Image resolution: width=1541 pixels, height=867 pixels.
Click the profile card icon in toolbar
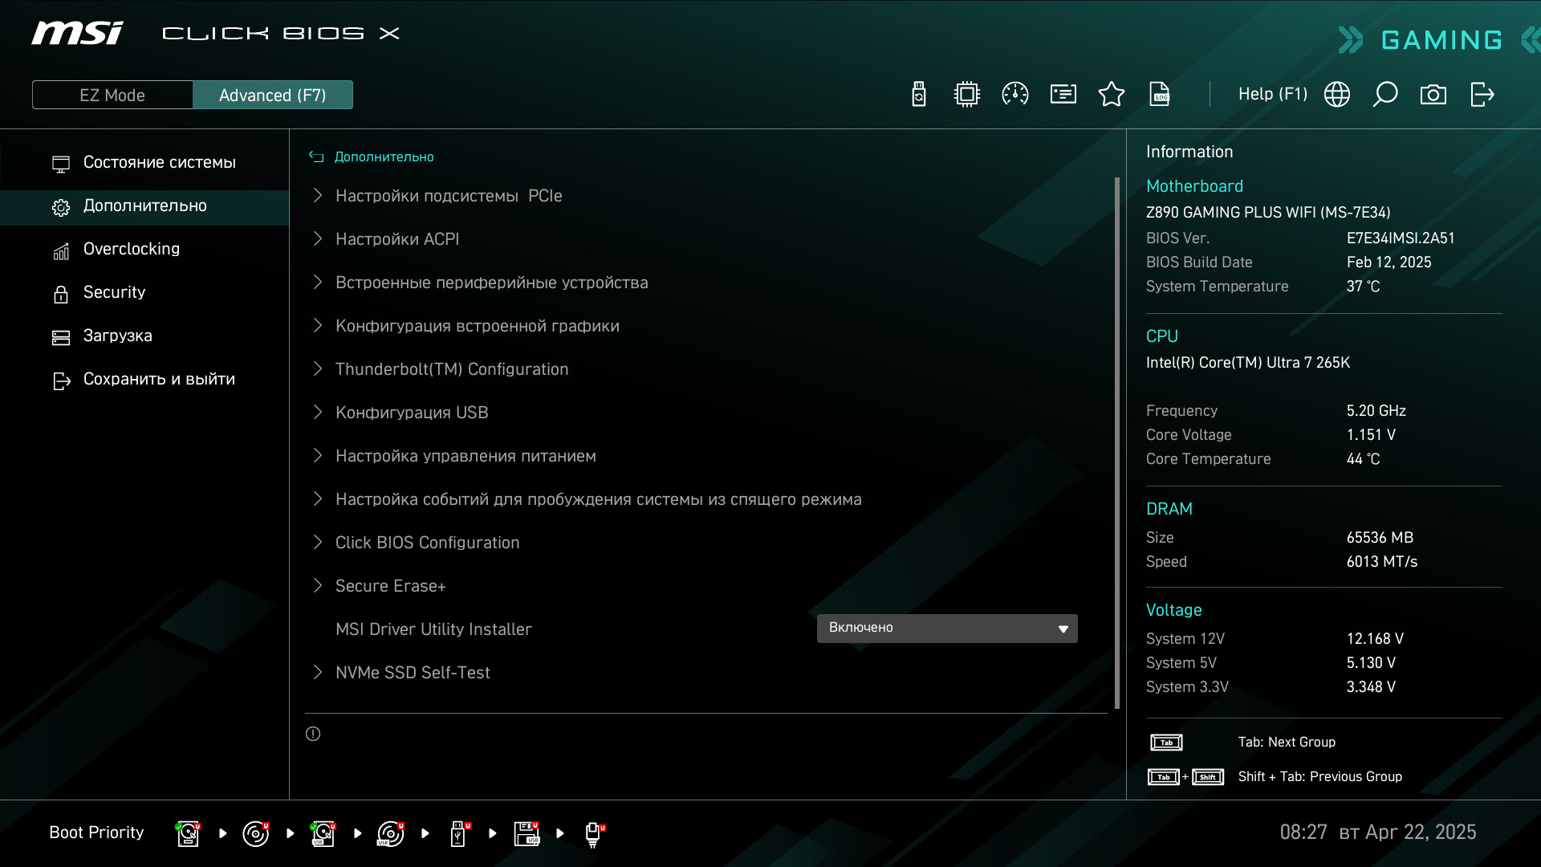point(1063,95)
